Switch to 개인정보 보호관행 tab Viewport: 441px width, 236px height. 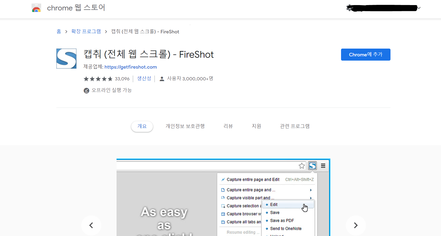(x=185, y=126)
